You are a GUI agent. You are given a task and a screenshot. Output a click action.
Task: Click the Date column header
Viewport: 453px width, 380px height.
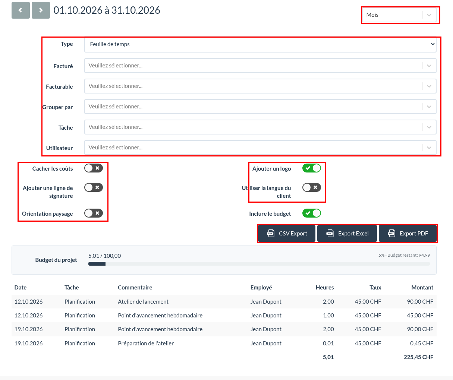[x=21, y=288]
